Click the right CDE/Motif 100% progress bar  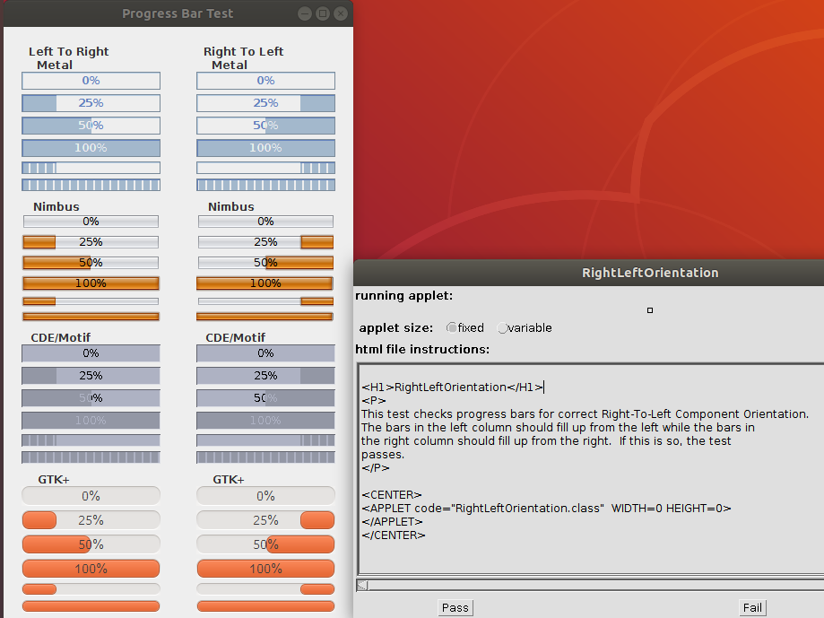coord(265,420)
